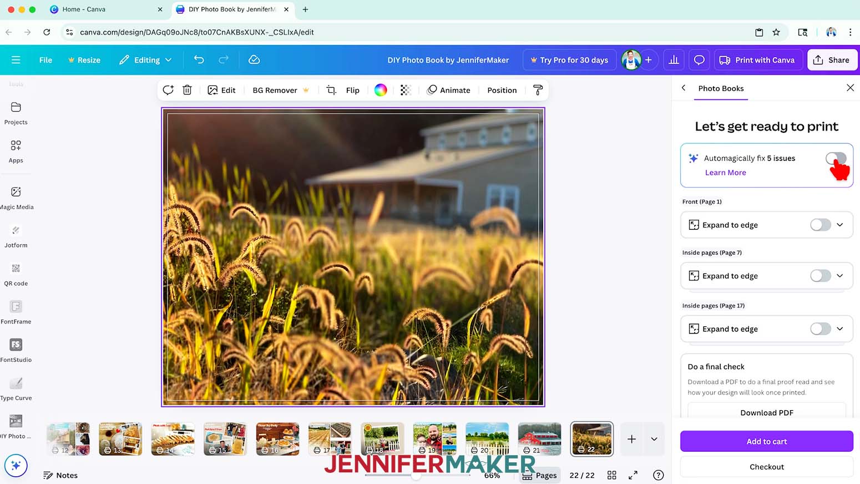Open QR code app

click(x=16, y=275)
